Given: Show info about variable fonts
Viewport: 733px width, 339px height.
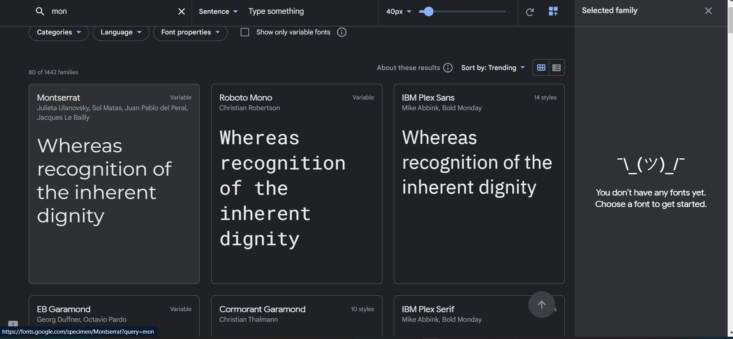Looking at the screenshot, I should 342,32.
